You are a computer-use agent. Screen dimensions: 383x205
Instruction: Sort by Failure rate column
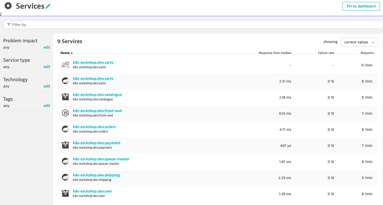point(326,53)
